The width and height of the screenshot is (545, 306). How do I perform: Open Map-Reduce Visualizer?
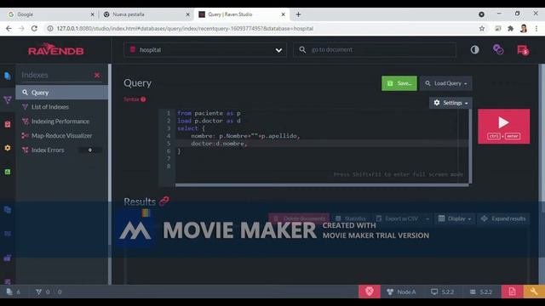(x=62, y=136)
